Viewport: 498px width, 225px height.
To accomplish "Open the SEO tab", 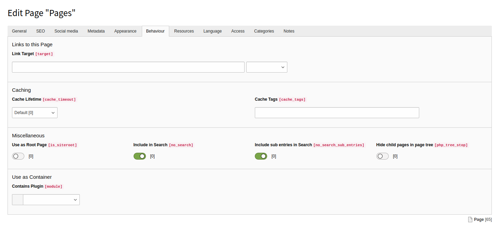I will (x=40, y=31).
